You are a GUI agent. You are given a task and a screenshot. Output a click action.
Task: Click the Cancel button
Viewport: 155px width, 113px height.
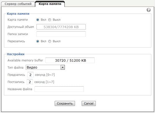point(89,103)
